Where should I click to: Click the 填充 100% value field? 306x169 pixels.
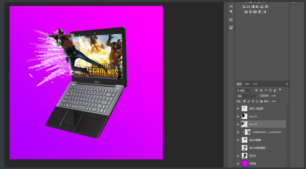[274, 101]
